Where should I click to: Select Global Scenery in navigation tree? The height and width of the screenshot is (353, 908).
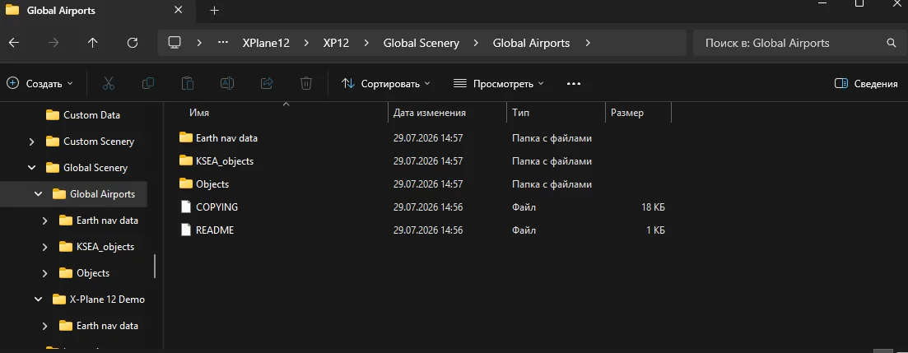(95, 168)
